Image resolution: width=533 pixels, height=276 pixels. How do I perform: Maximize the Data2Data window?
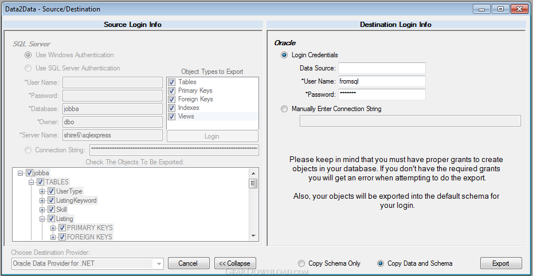pyautogui.click(x=500, y=9)
